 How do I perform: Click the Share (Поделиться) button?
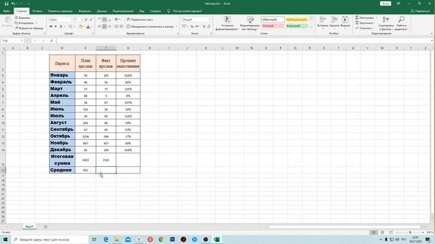[420, 11]
